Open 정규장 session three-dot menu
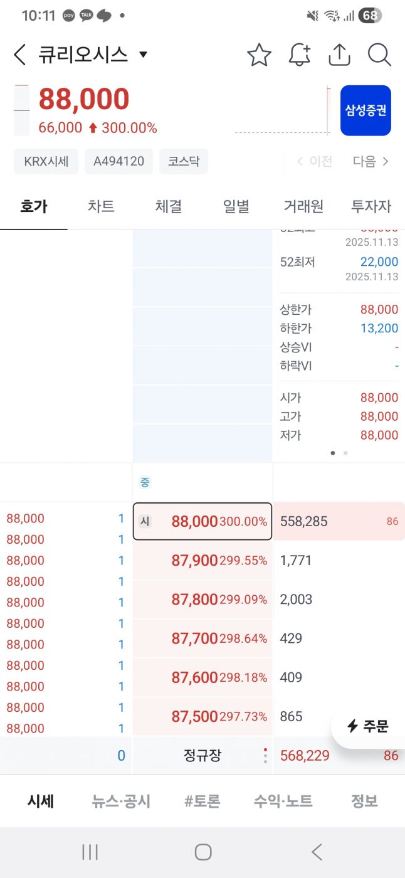Viewport: 405px width, 878px height. tap(265, 756)
